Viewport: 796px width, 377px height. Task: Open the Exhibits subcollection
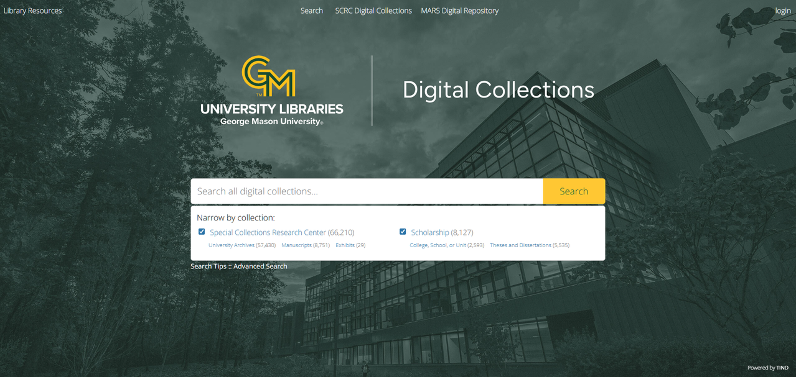345,245
